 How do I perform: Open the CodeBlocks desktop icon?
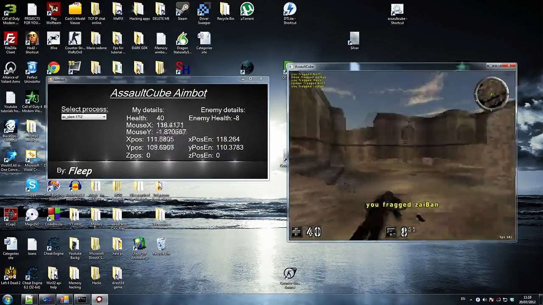point(53,217)
